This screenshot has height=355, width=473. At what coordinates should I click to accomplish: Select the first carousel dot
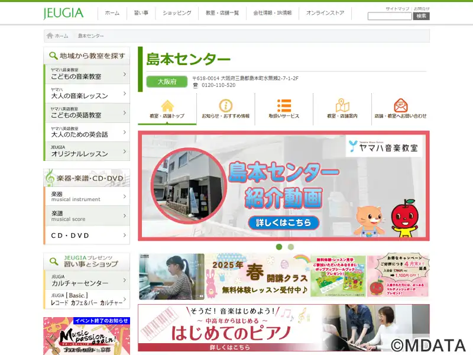pyautogui.click(x=279, y=247)
